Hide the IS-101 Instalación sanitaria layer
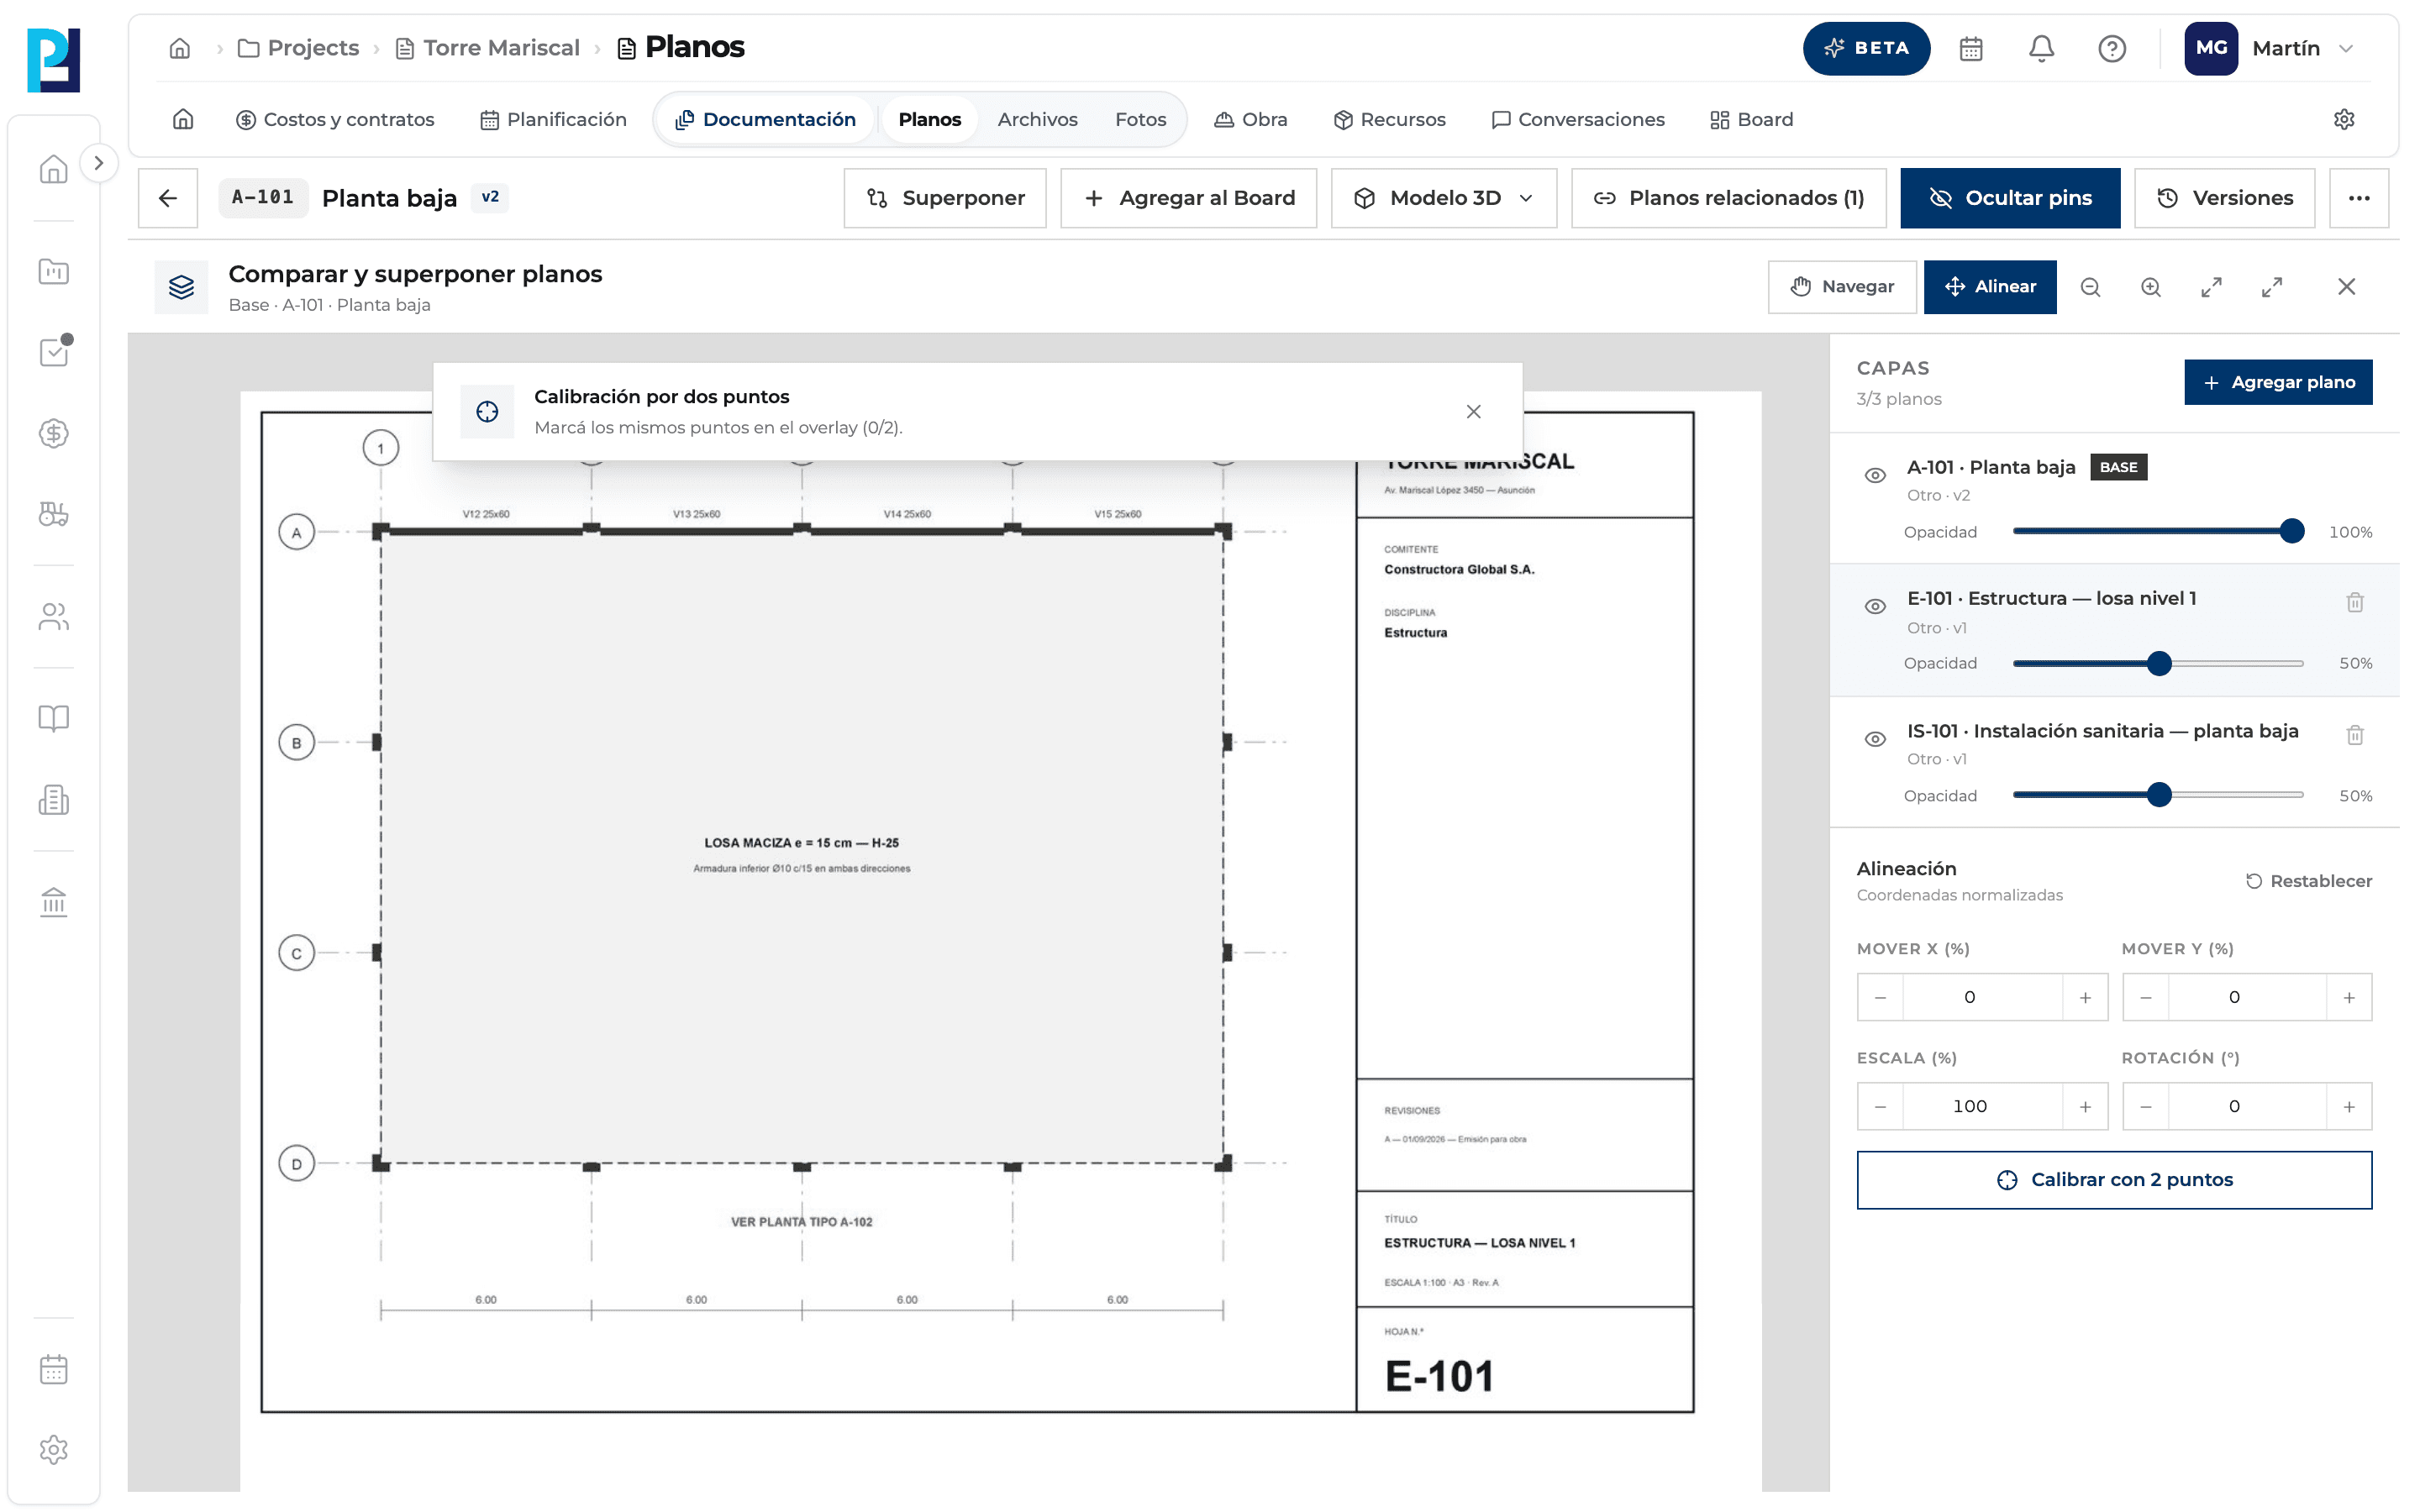The image size is (2420, 1512). tap(1875, 739)
